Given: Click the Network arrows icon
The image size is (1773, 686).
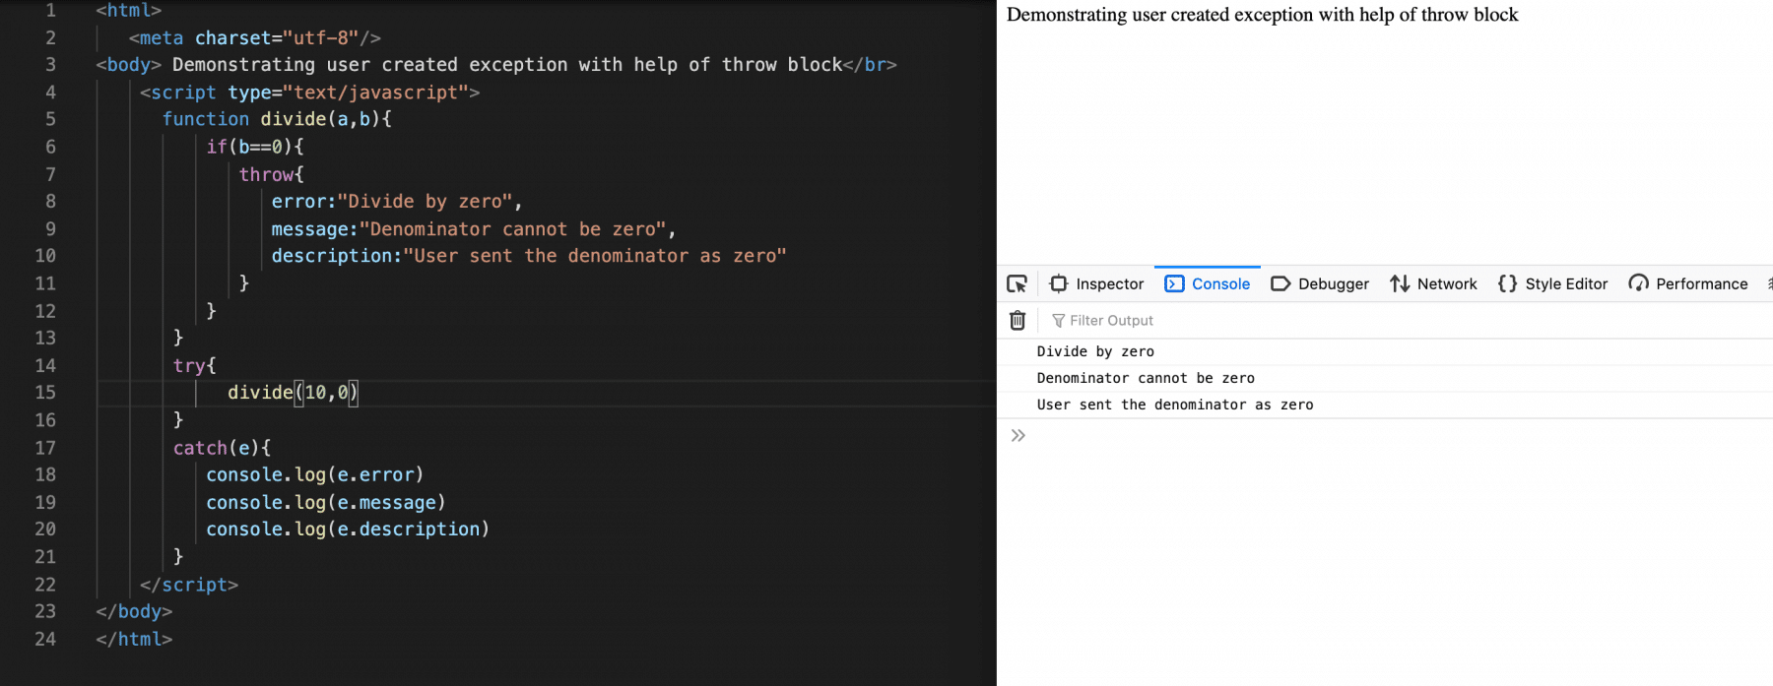Looking at the screenshot, I should 1400,283.
